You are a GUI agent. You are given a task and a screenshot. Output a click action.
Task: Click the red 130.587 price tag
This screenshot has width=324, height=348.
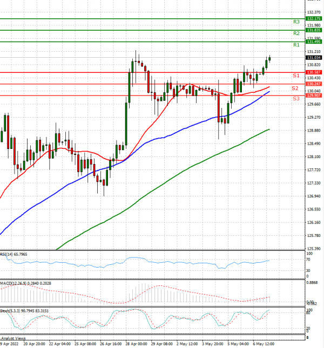tap(313, 72)
